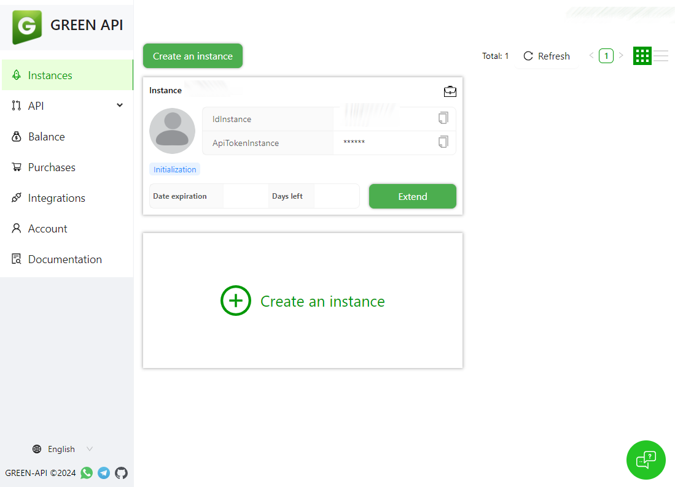This screenshot has height=487, width=675.
Task: Click the Balance money bag icon
Action: pos(17,137)
